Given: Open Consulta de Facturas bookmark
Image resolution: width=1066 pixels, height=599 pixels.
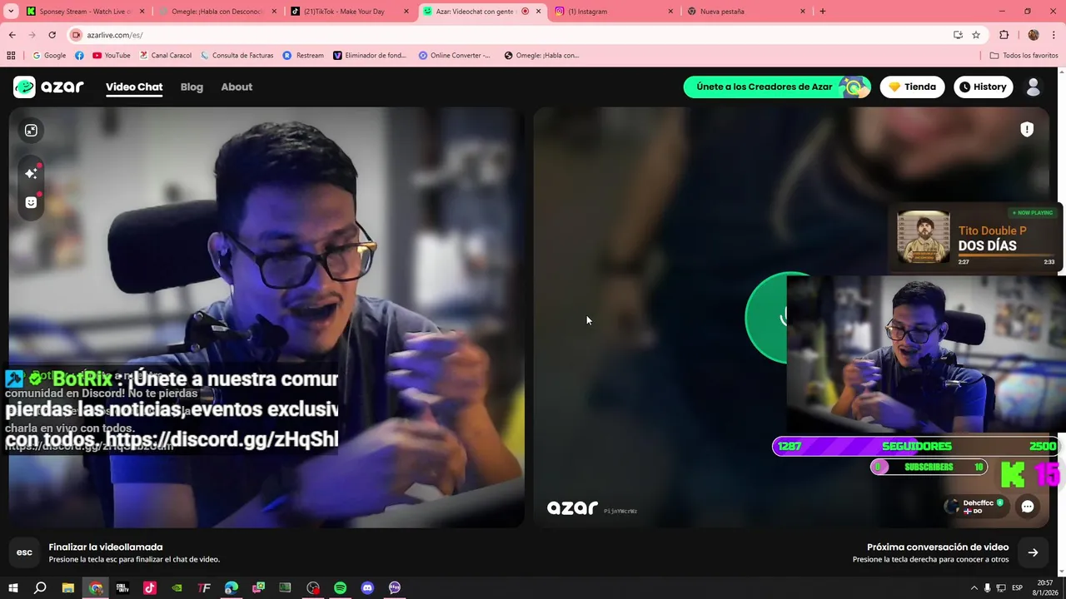Looking at the screenshot, I should click(237, 56).
